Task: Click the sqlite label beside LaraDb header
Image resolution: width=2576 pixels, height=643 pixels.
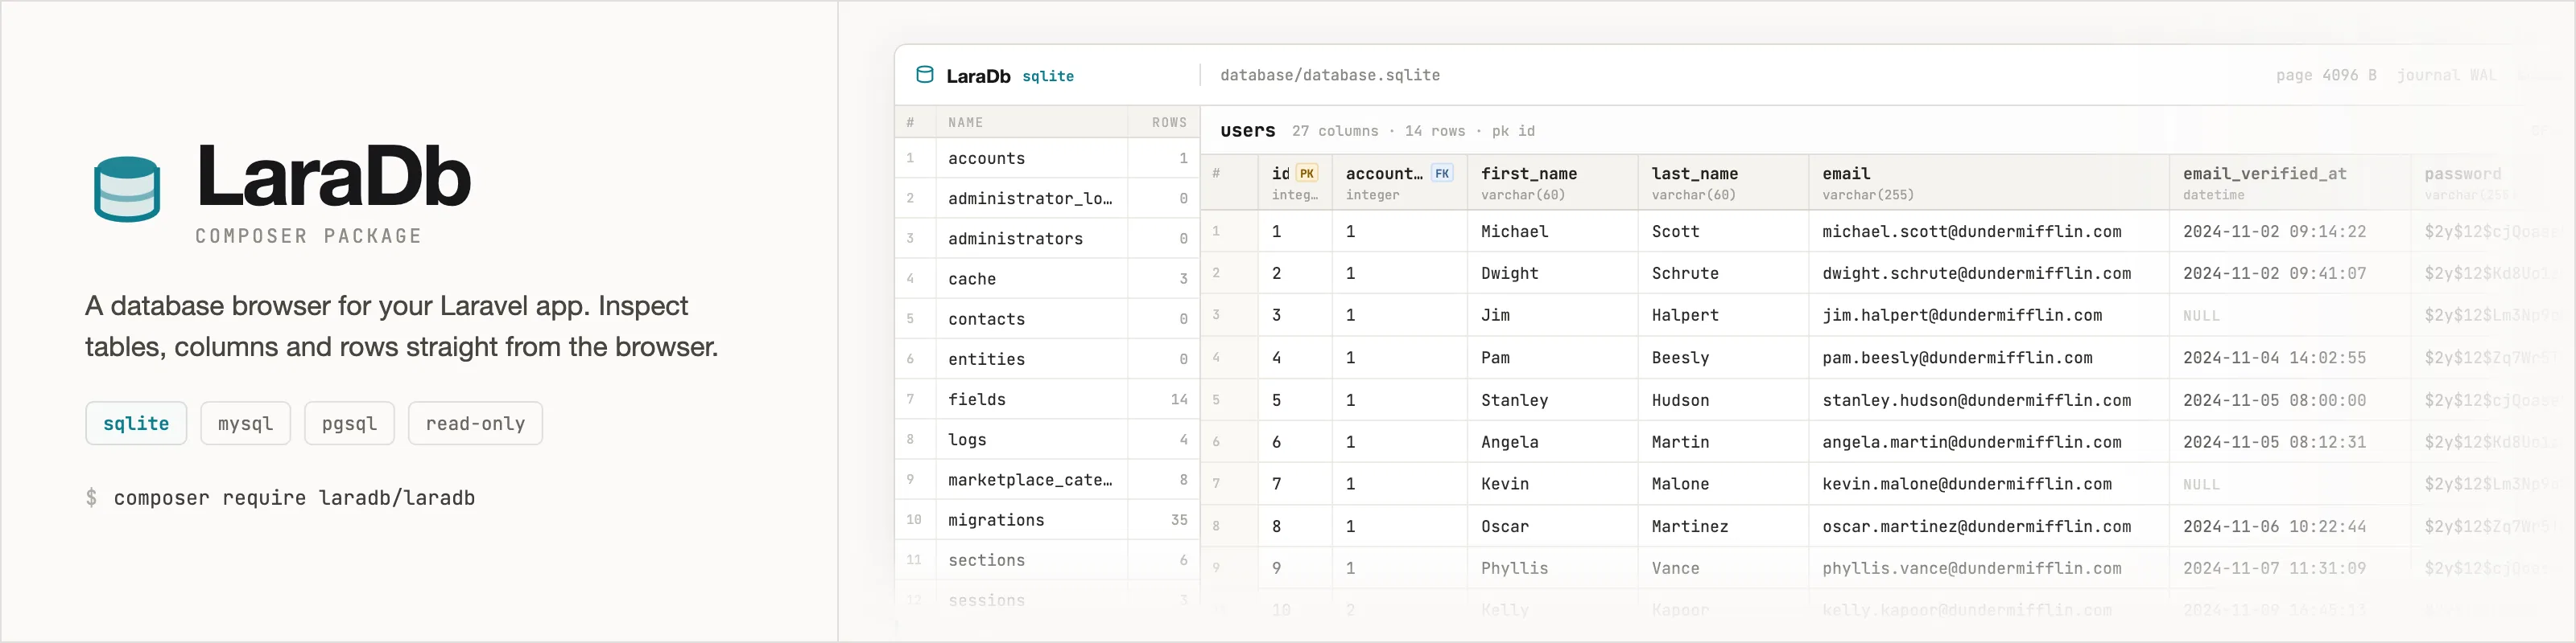Action: point(1048,76)
